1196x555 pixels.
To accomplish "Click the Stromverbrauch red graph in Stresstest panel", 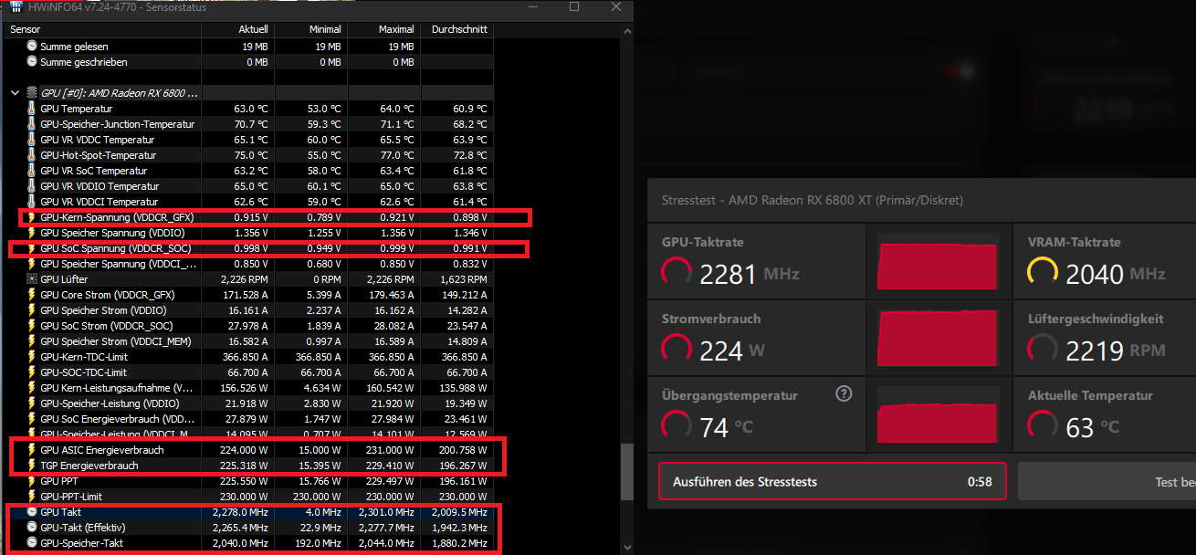I will 938,339.
